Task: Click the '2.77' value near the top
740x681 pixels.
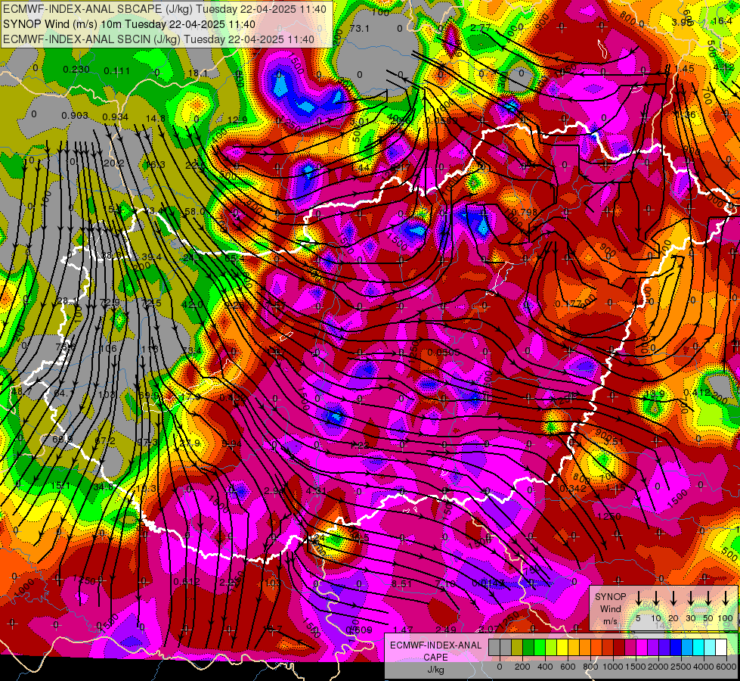Action: tap(481, 28)
